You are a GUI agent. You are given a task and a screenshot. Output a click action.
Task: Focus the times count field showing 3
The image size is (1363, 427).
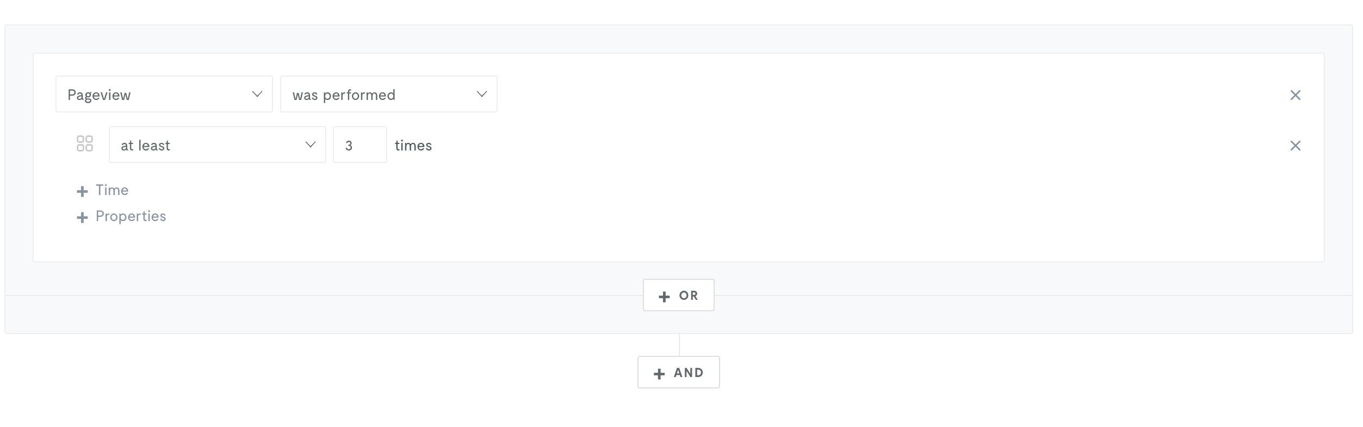coord(360,145)
